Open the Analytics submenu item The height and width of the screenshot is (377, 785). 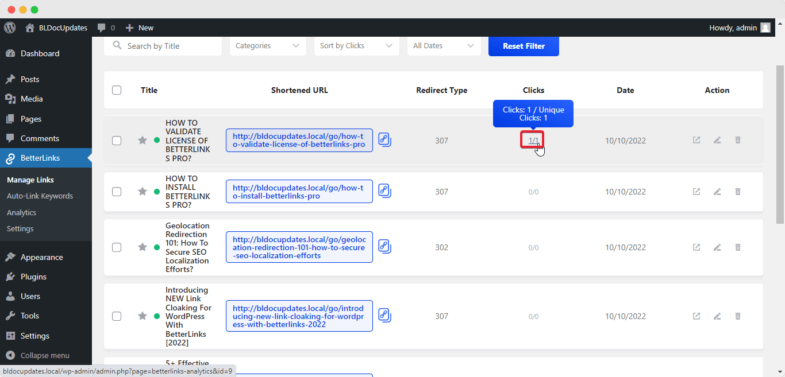21,212
